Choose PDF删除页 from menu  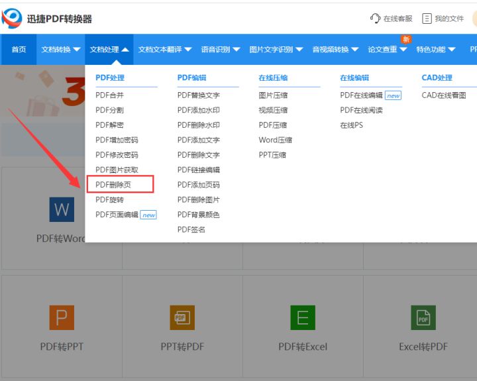click(113, 185)
